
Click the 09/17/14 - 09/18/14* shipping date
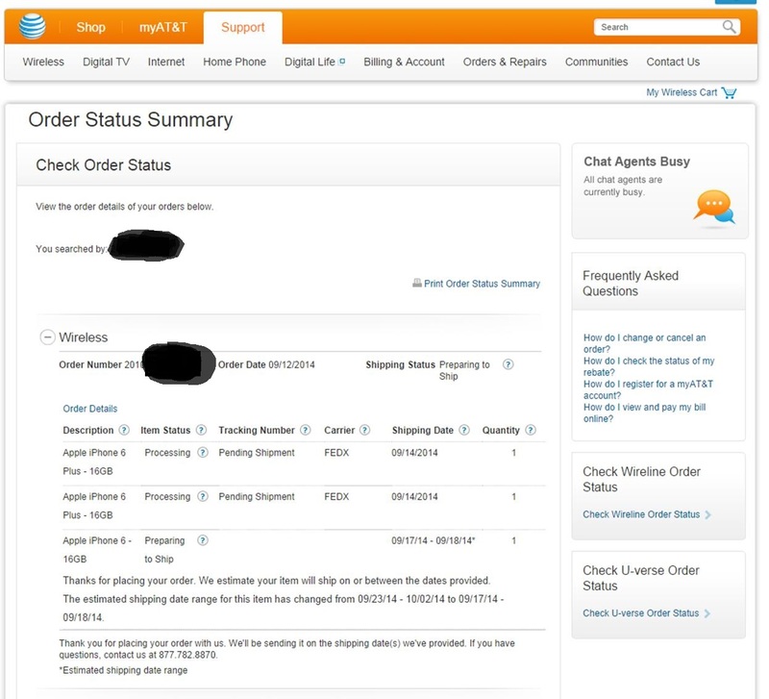click(434, 540)
